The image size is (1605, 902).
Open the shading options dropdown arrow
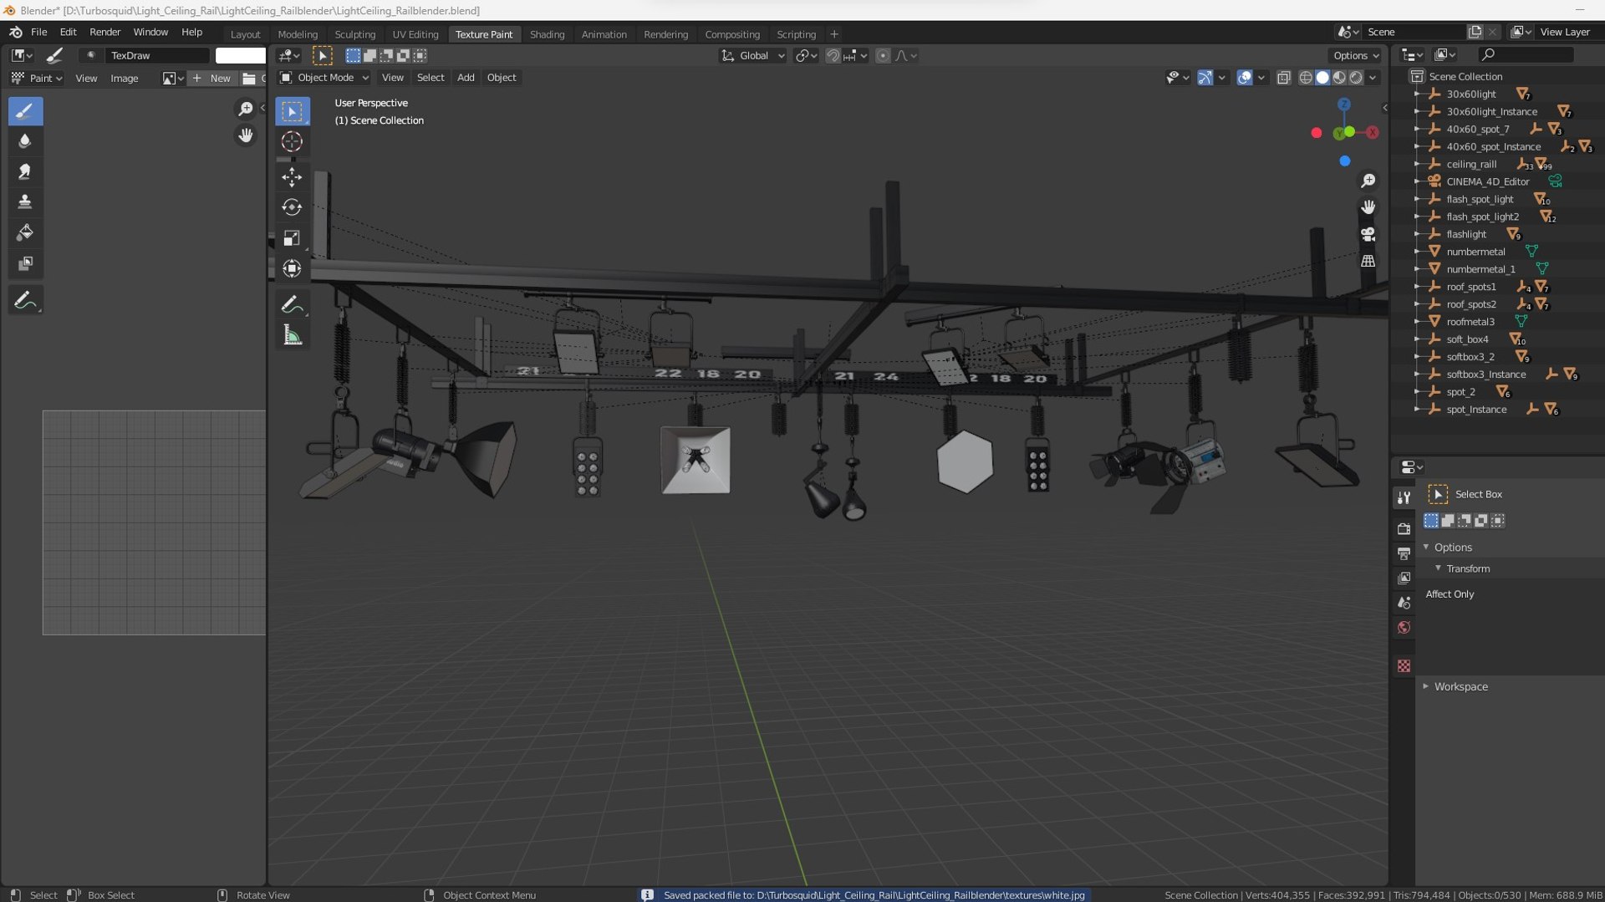(x=1373, y=78)
